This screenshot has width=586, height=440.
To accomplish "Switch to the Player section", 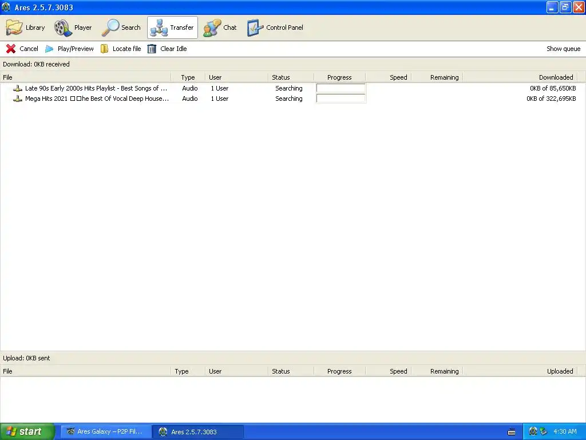I will point(73,27).
